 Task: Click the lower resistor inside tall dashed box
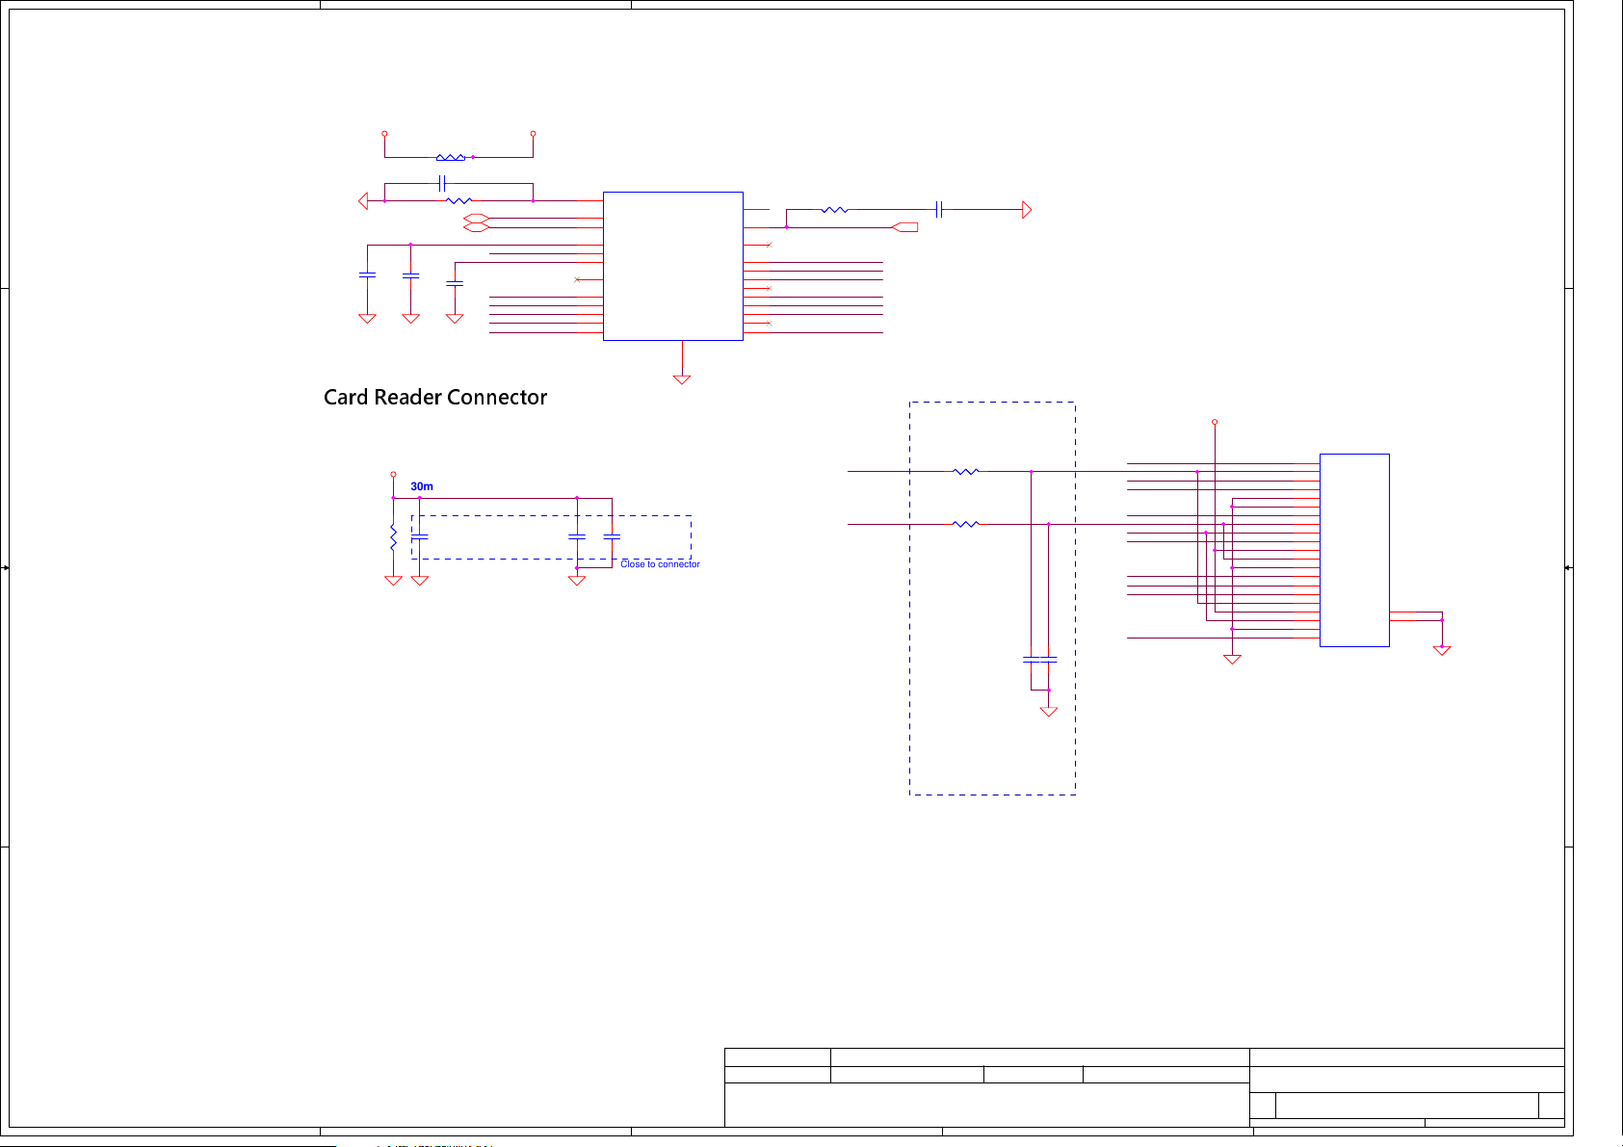(x=965, y=524)
